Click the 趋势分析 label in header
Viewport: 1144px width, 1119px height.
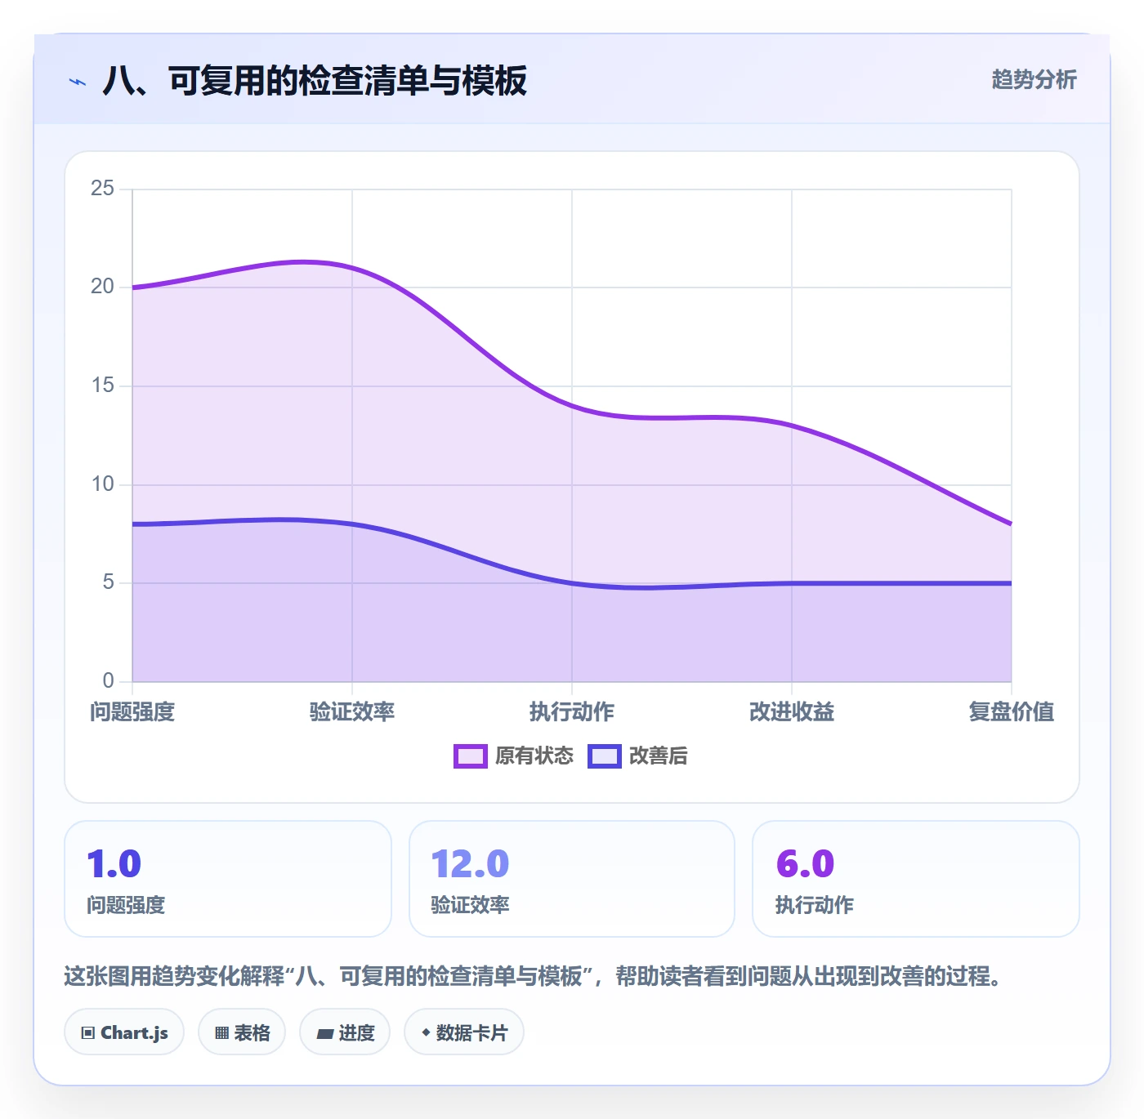click(1034, 80)
